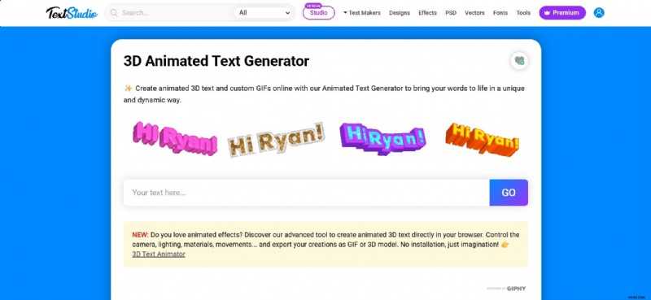Follow the 3D Text Animator link

[x=159, y=254]
